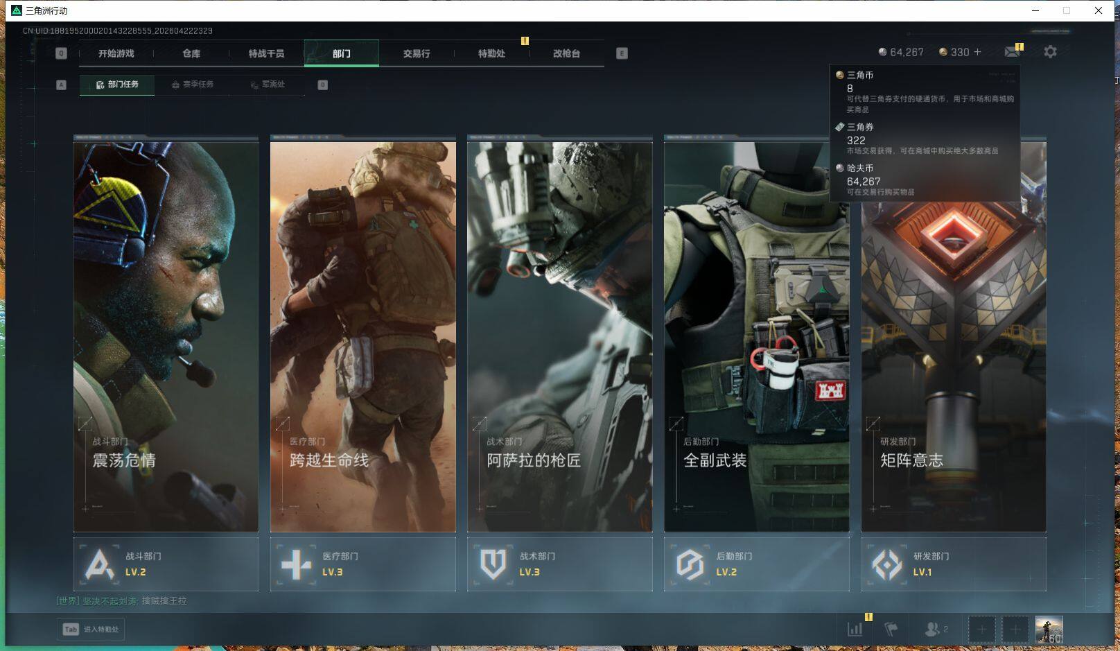
Task: Open the 交易行 tab
Action: pos(417,53)
